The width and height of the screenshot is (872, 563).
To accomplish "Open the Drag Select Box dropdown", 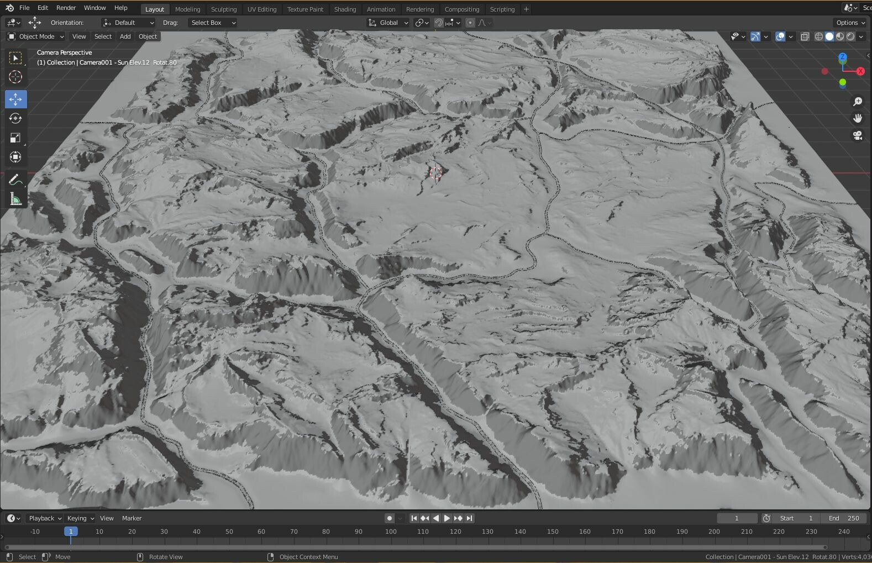I will tap(212, 23).
